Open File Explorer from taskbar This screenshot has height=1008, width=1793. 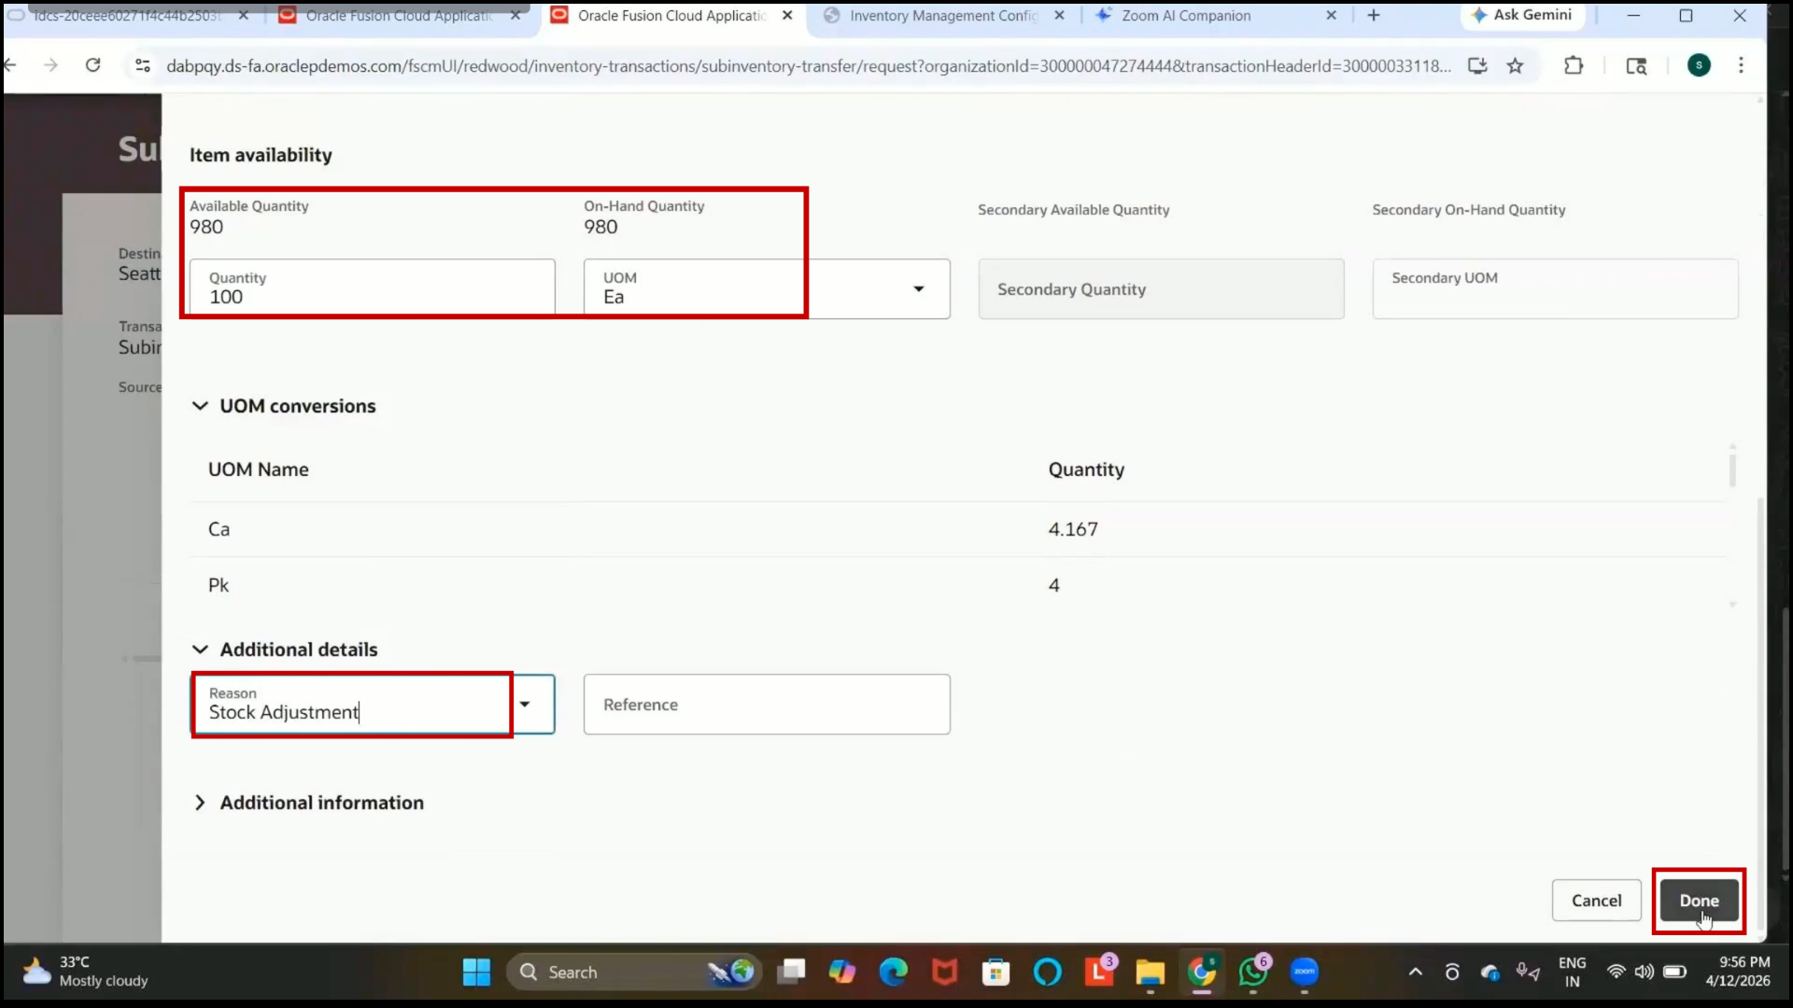1151,973
